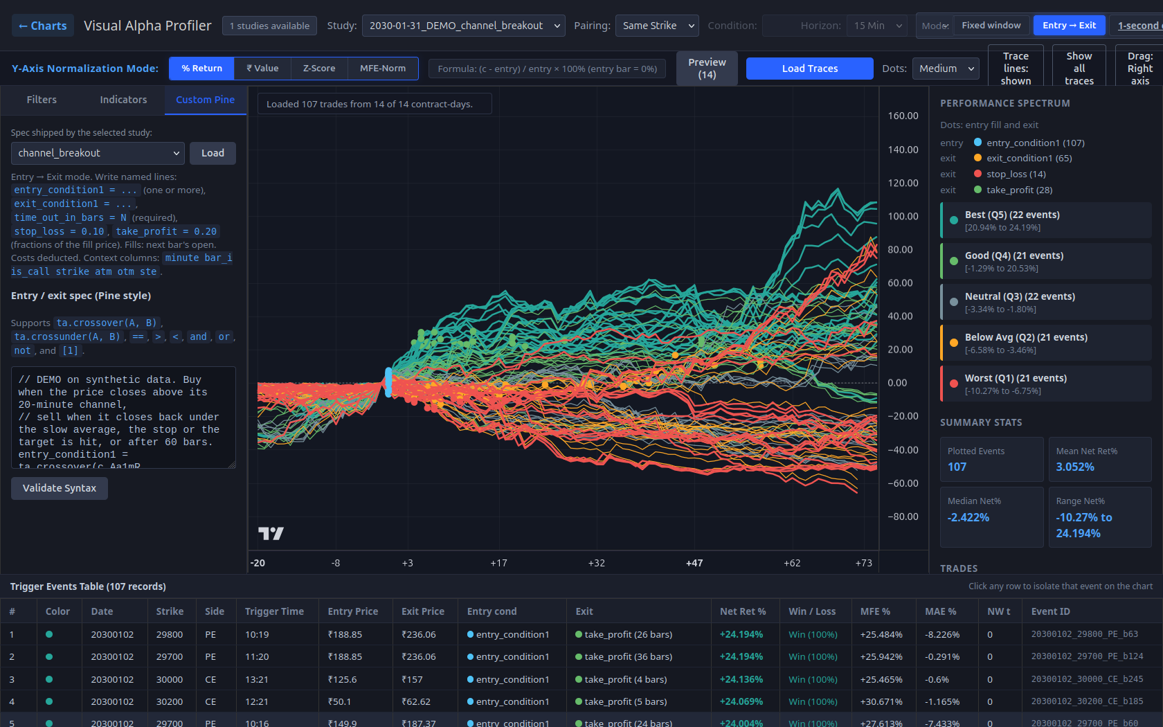
Task: Toggle the stop_loss legend dot
Action: coord(978,174)
